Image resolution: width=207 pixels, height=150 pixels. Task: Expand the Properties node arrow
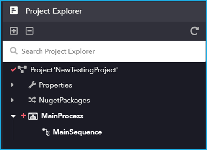click(13, 85)
